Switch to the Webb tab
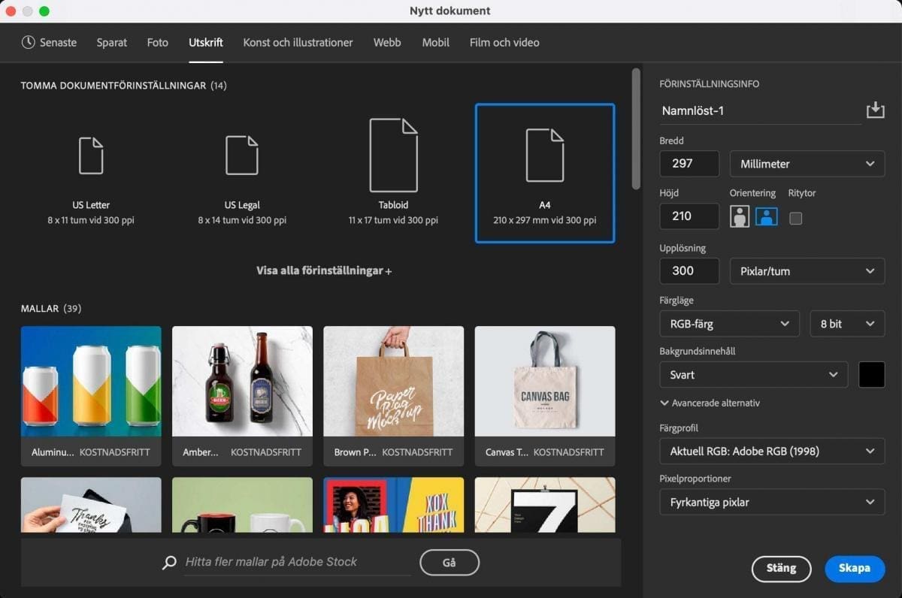Viewport: 902px width, 598px height. (x=387, y=42)
